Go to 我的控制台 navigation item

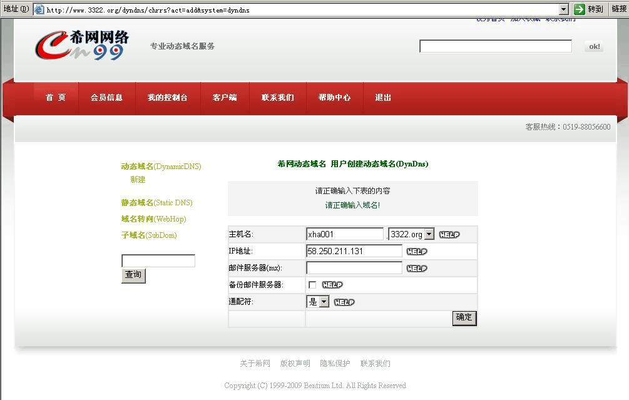pos(167,98)
